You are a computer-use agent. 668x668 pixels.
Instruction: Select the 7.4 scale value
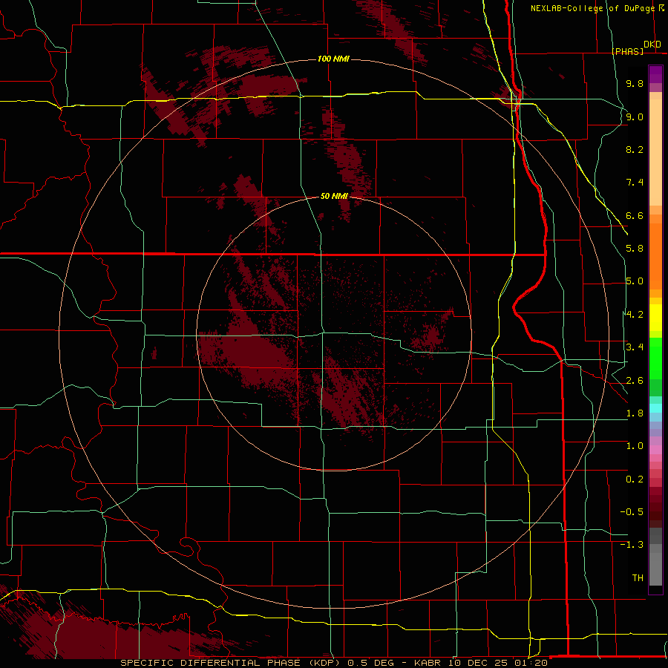click(x=635, y=183)
